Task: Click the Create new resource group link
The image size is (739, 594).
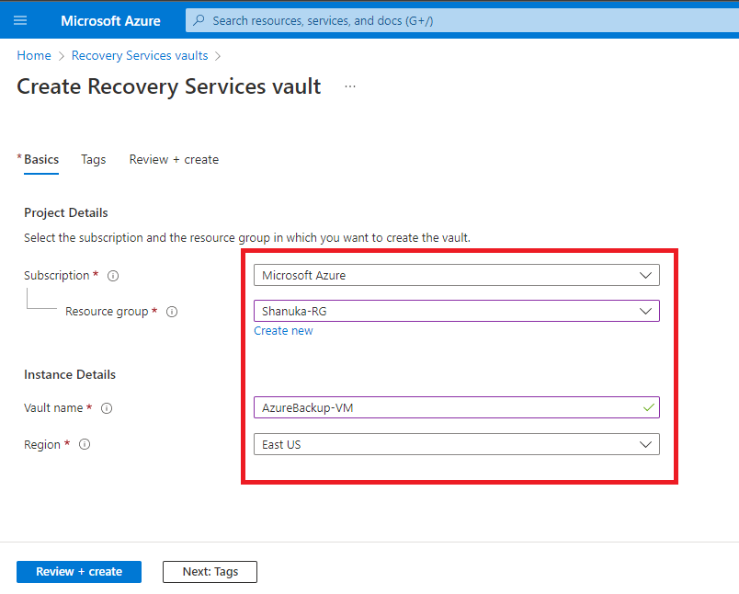Action: point(283,331)
